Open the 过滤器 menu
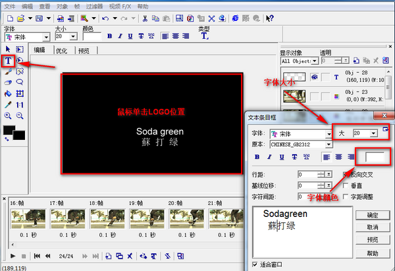Image resolution: width=395 pixels, height=271 pixels. [x=94, y=7]
